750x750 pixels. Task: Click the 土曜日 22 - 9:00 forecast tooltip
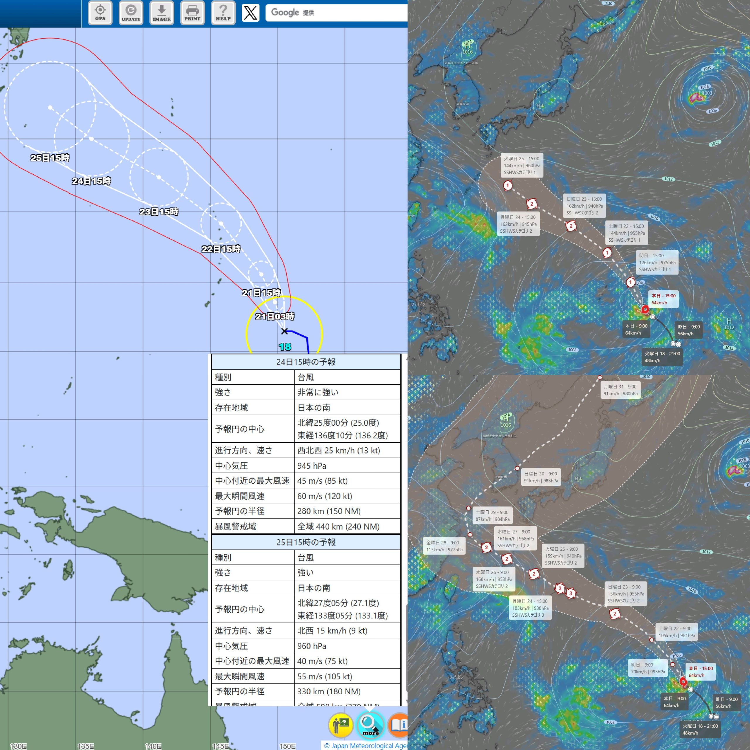pos(677,632)
